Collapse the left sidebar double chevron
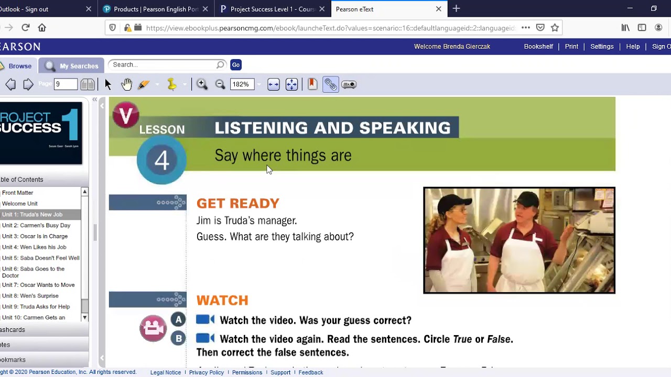 click(95, 99)
